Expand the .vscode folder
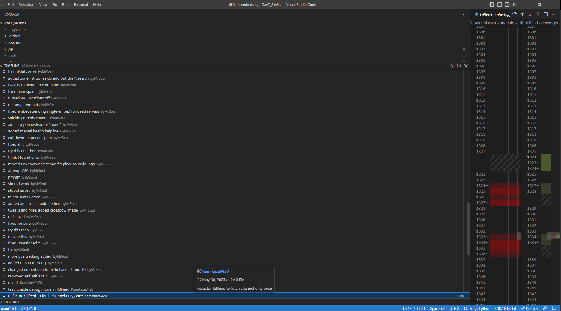Image resolution: width=561 pixels, height=311 pixels. coord(5,43)
